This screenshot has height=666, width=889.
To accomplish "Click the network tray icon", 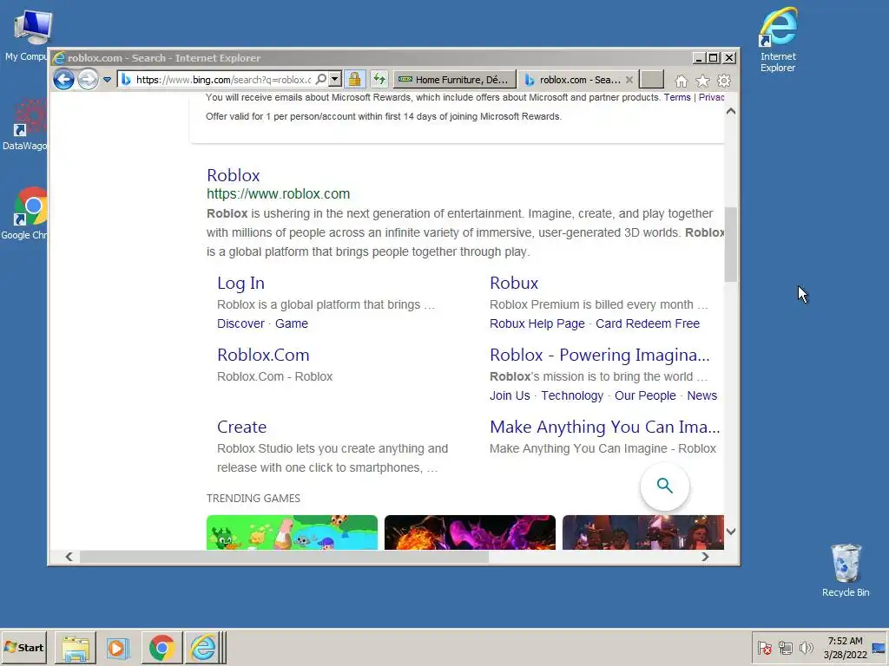I will point(785,648).
